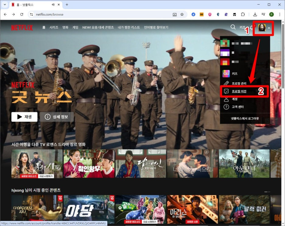The width and height of the screenshot is (285, 226).
Task: Open the 블랙 미러 thumbnail
Action: point(244,210)
